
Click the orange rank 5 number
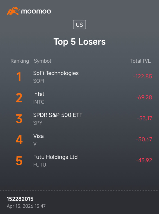tap(19, 161)
